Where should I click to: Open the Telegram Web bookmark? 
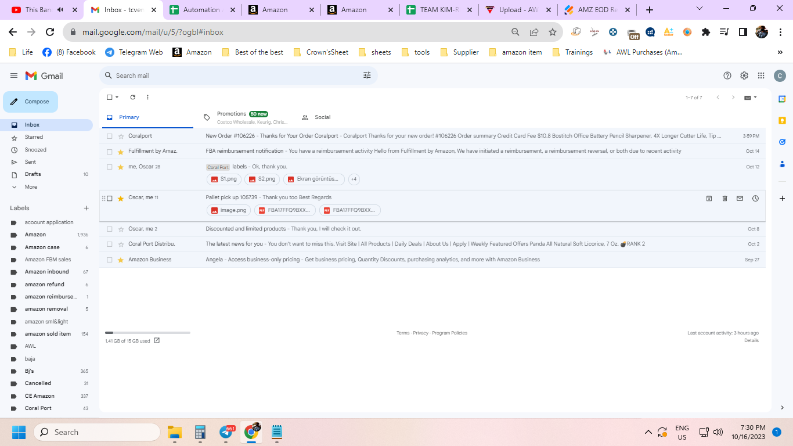(x=134, y=52)
